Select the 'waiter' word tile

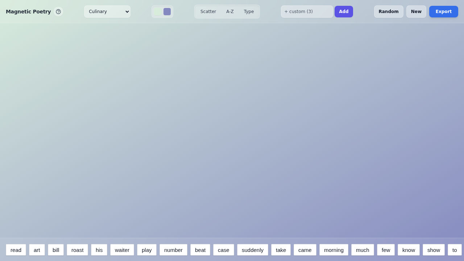[x=122, y=250]
